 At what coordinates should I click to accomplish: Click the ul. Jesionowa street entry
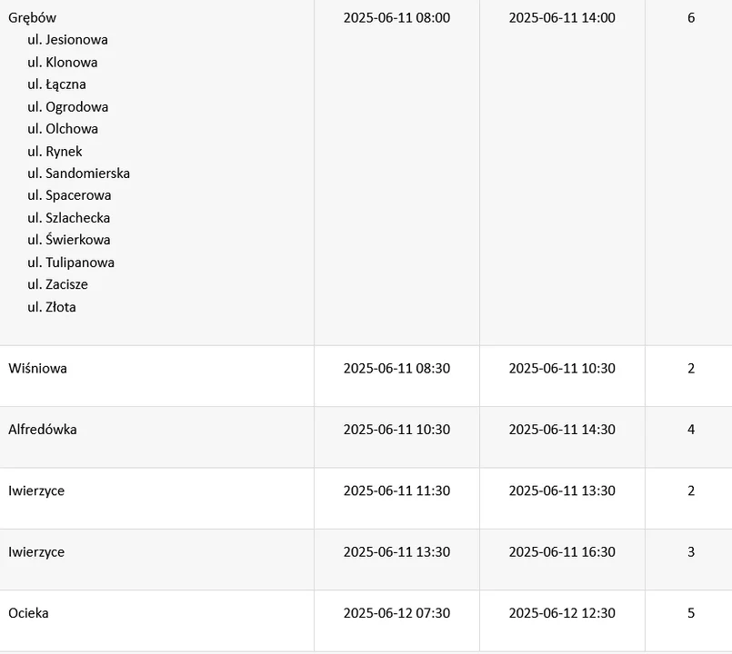(x=67, y=40)
